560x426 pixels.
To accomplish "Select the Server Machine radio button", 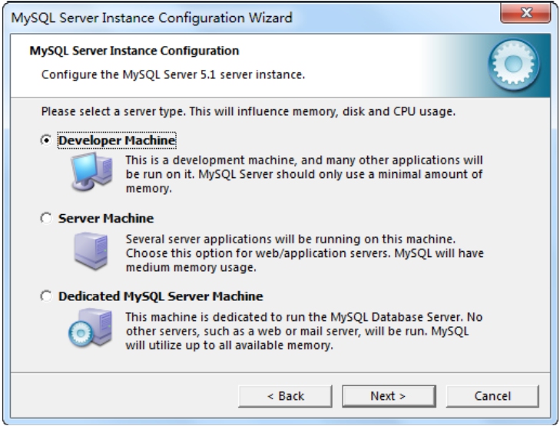I will (46, 218).
